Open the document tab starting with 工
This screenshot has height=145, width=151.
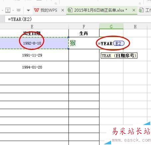coord(145,10)
